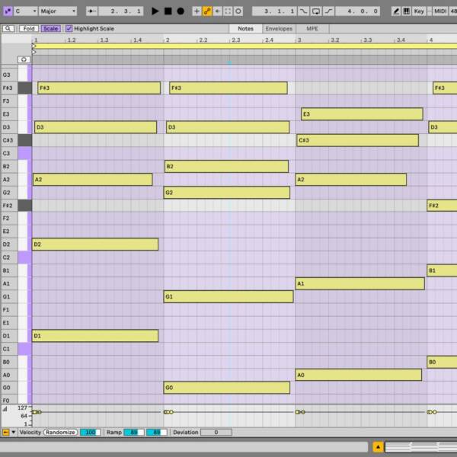The width and height of the screenshot is (457, 457).
Task: Click the velocity marker at bar 3
Action: [300, 412]
